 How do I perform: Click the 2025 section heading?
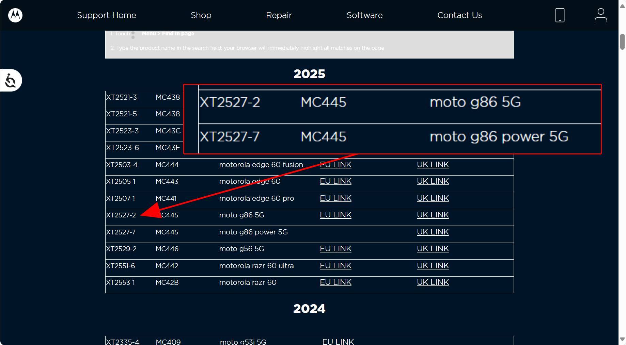pyautogui.click(x=309, y=74)
